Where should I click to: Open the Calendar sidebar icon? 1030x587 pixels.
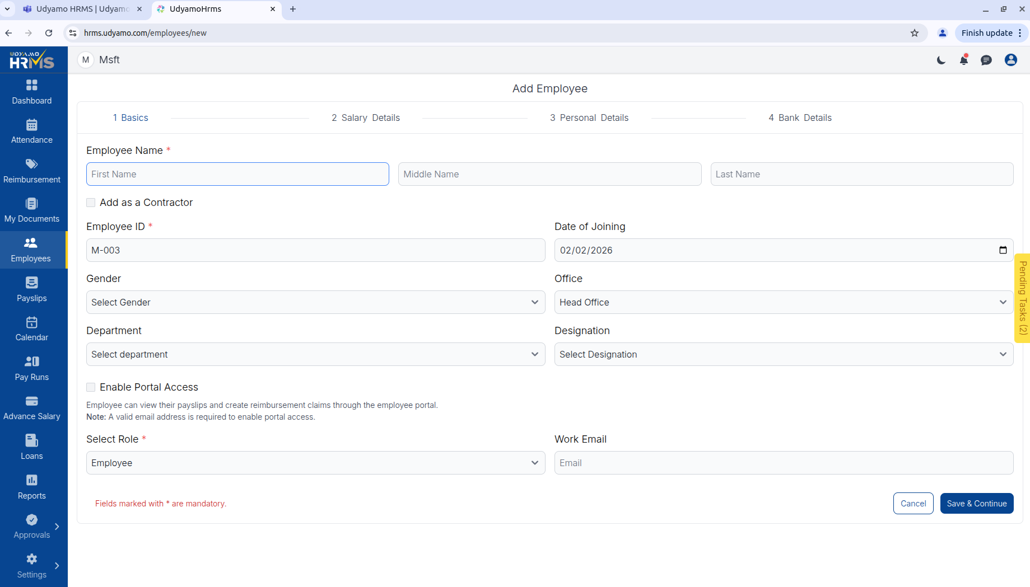[x=32, y=322]
